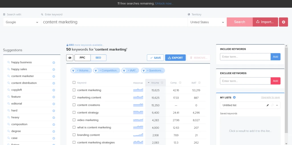This screenshot has height=145, width=292.
Task: Search 'happy business' via its magnifier icon
Action: 8,62
